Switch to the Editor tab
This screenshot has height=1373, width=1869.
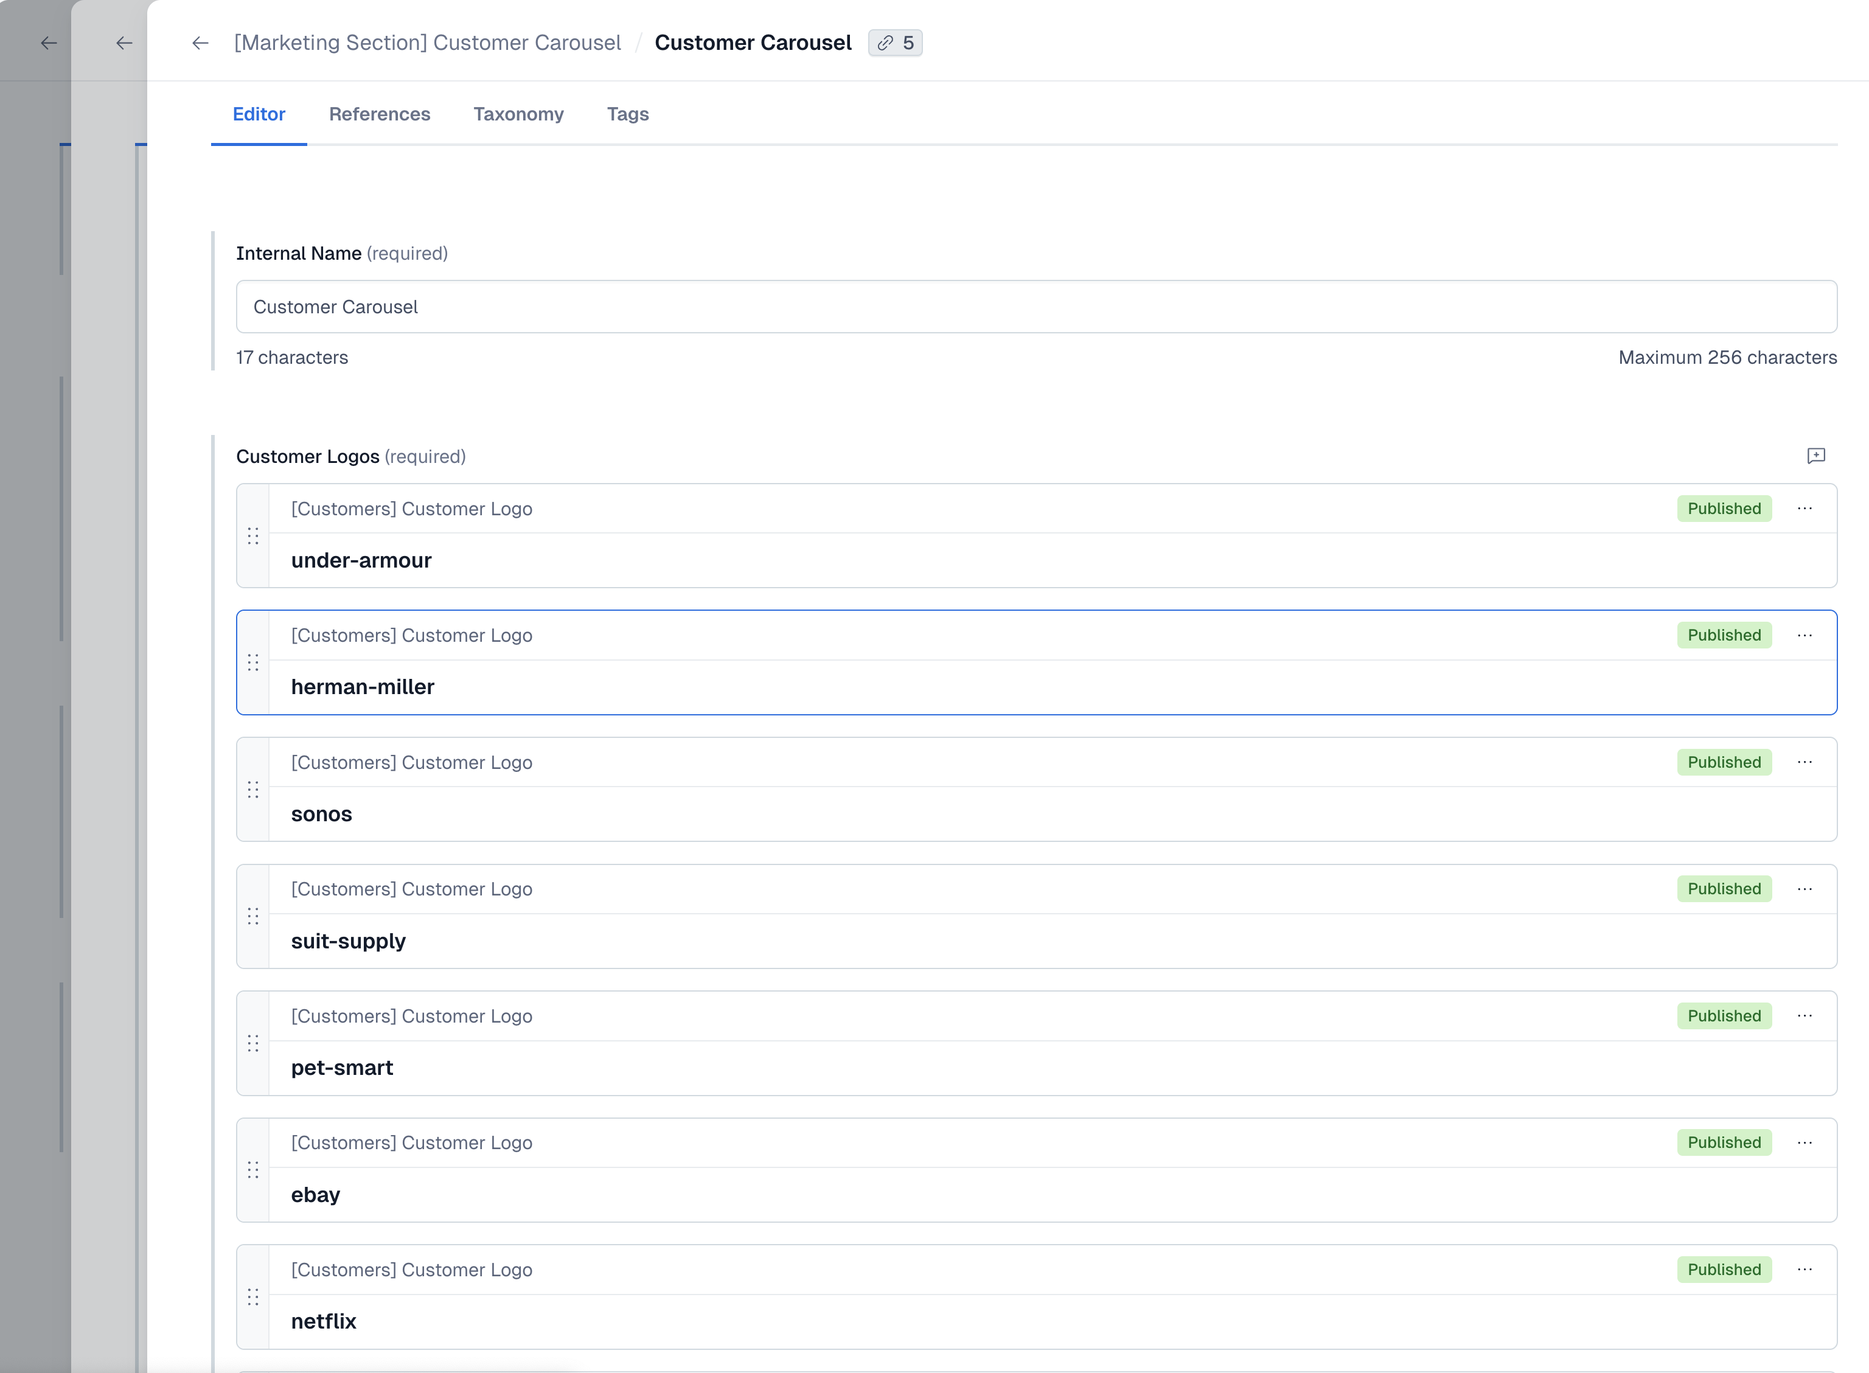259,115
